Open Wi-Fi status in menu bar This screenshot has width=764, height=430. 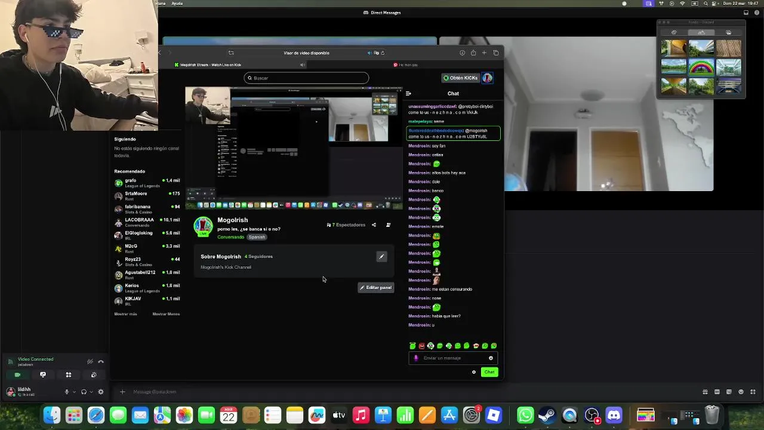point(682,3)
